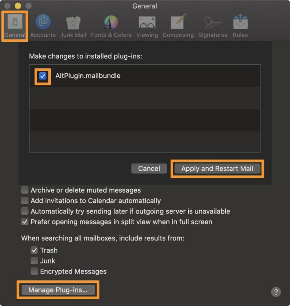The height and width of the screenshot is (306, 290).
Task: Open Fonts & Colors preferences
Action: click(111, 26)
